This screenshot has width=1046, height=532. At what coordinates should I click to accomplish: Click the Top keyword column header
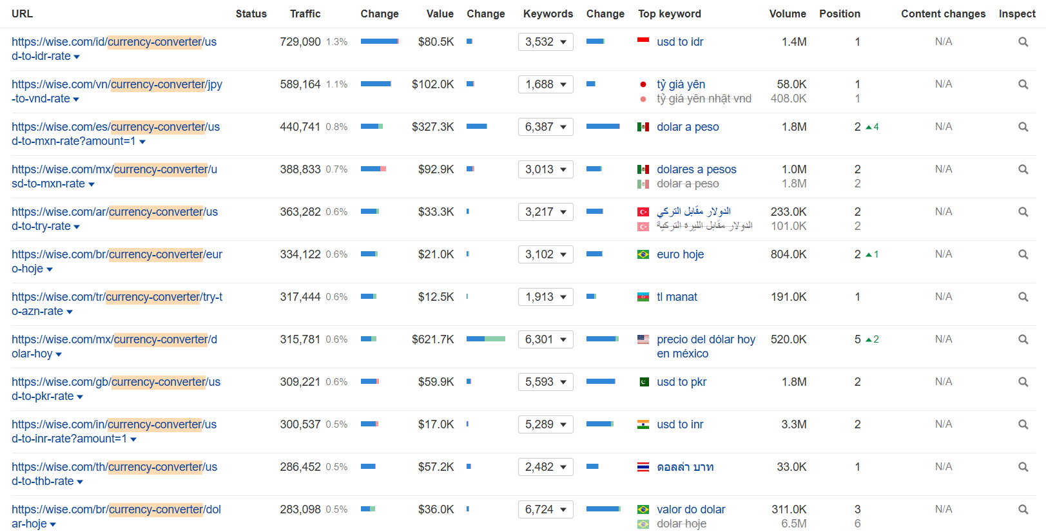coord(670,14)
